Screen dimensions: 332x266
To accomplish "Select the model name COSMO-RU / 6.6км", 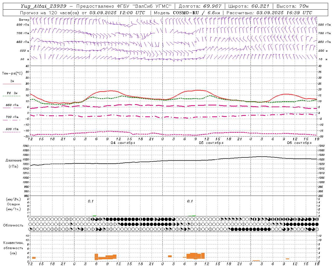I will coord(187,13).
